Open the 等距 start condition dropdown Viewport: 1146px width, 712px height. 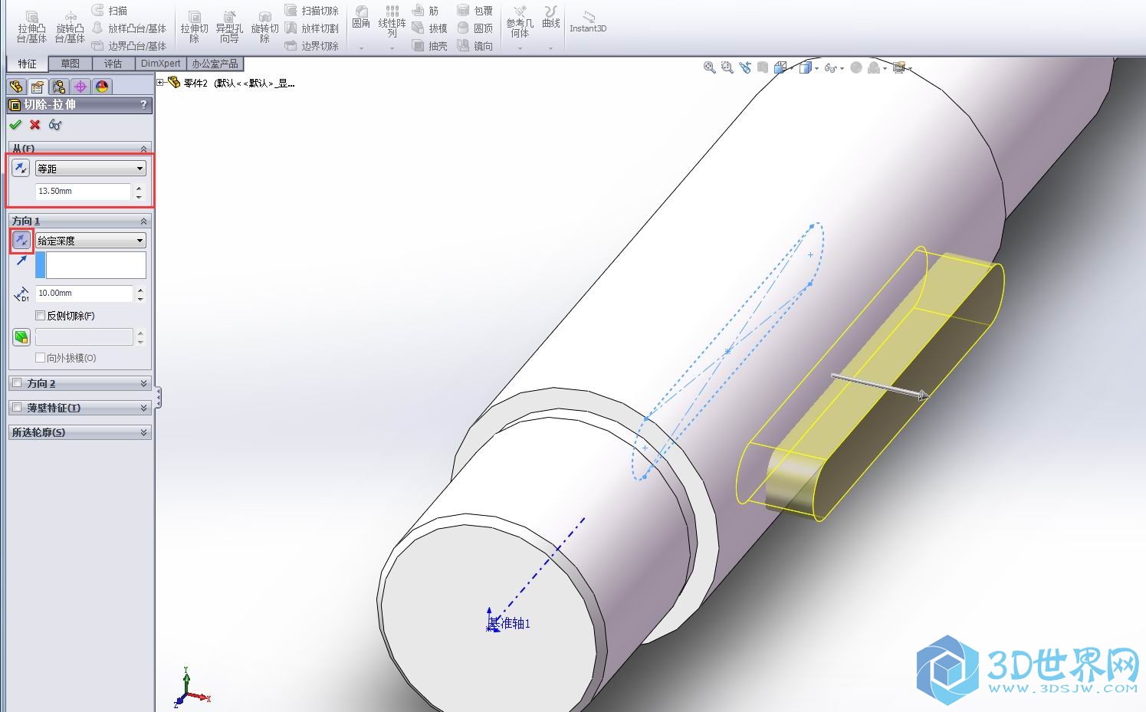point(90,169)
